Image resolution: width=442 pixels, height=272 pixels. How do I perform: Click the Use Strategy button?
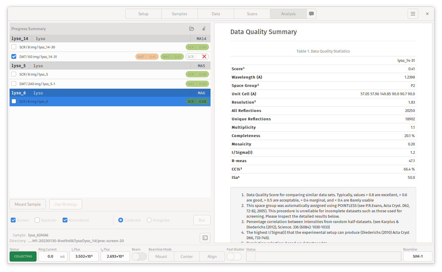pyautogui.click(x=66, y=204)
